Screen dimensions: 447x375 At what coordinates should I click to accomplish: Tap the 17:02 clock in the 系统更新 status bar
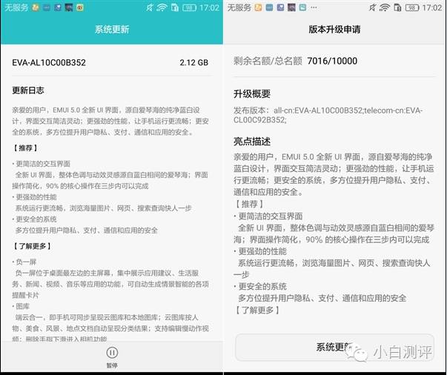(x=209, y=7)
